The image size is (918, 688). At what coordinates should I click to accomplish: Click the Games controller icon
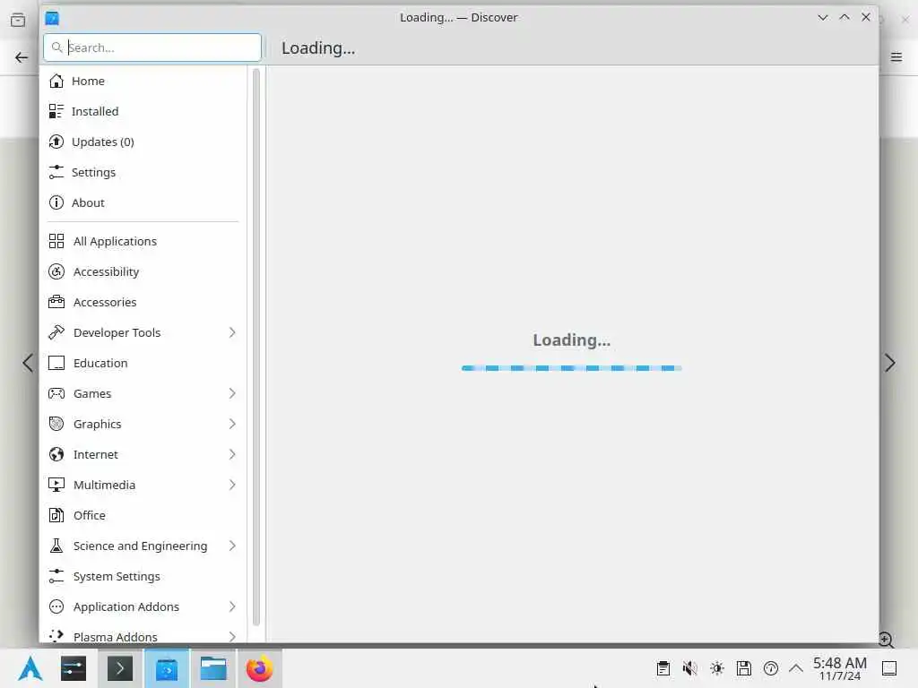pos(56,393)
